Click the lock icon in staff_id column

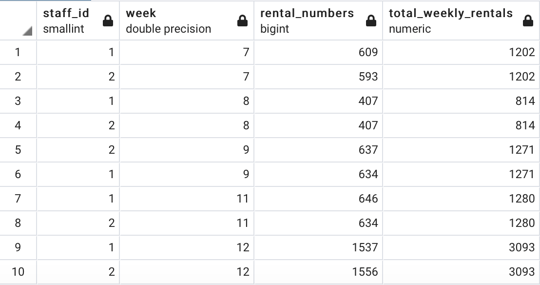pos(108,20)
